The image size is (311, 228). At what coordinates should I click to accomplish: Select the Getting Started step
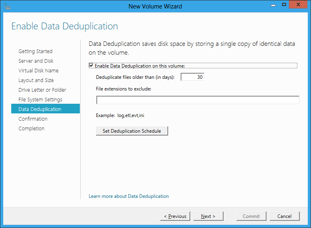pyautogui.click(x=35, y=51)
